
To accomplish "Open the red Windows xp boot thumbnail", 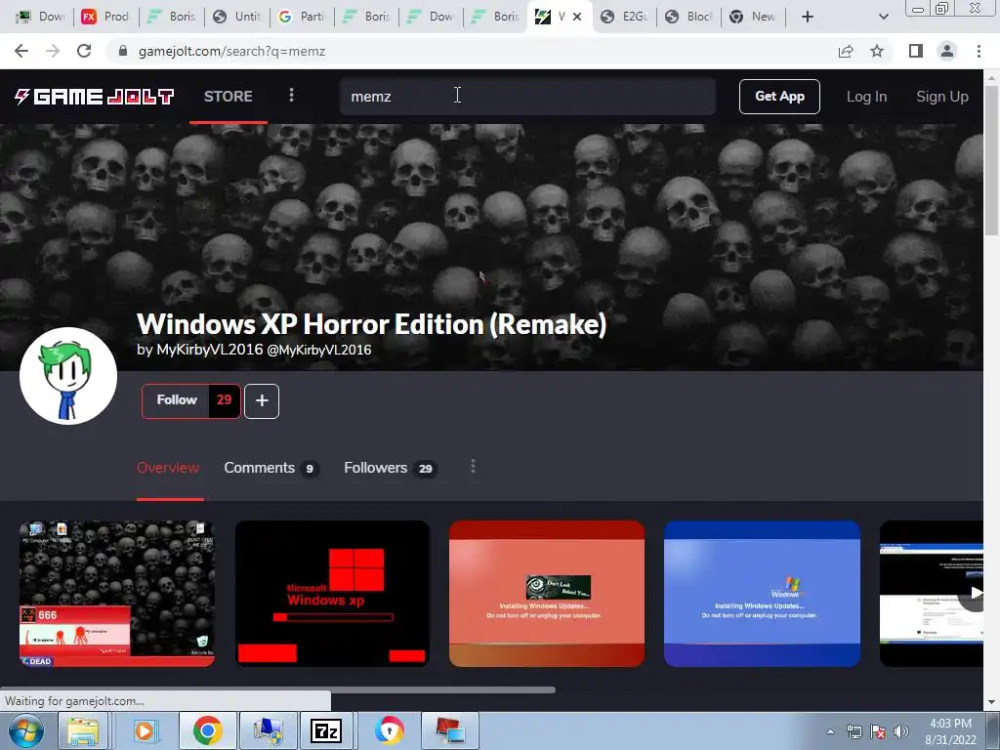I will 332,594.
